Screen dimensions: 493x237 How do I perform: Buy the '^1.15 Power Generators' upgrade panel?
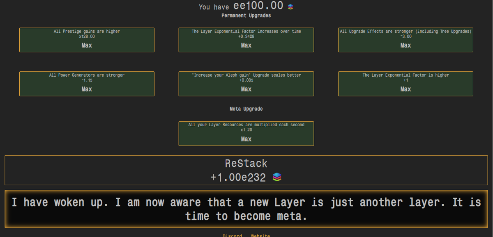pos(87,84)
